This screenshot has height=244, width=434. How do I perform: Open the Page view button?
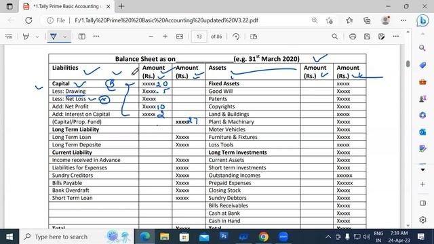click(x=254, y=37)
